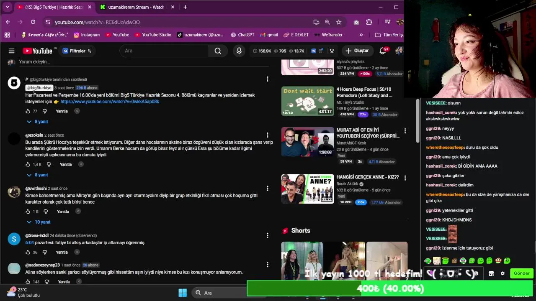Open Kick chat shop icon
Screen dimensions: 536x301
pyautogui.click(x=491, y=273)
